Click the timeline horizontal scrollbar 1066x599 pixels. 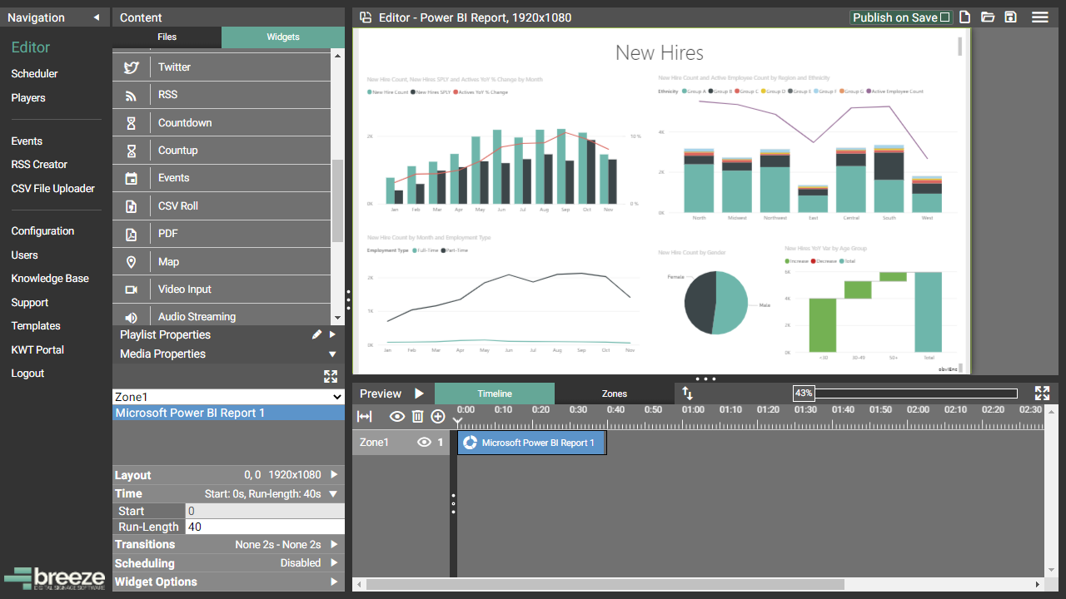605,584
